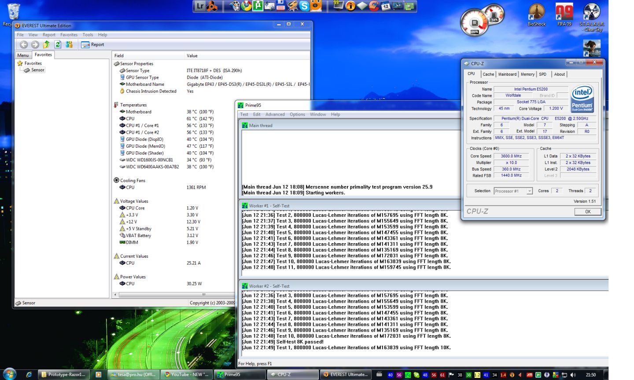
Task: Click the OK button in CPU-Z
Action: click(588, 212)
